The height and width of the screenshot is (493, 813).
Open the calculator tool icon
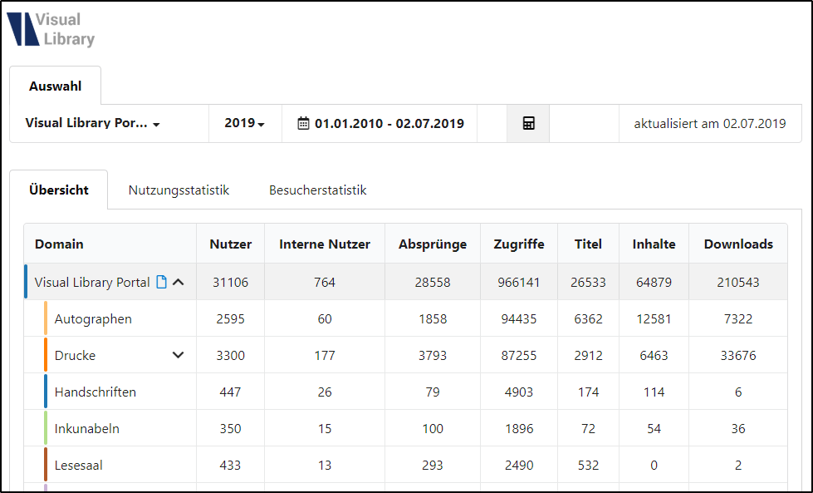(x=527, y=122)
